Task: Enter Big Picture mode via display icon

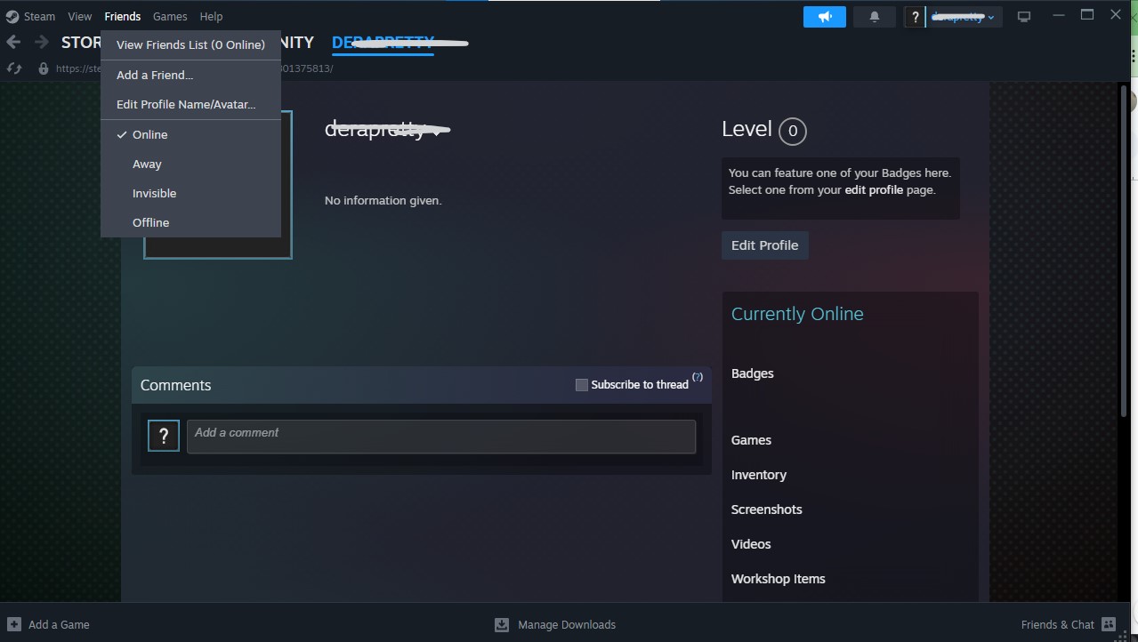Action: (x=1023, y=16)
